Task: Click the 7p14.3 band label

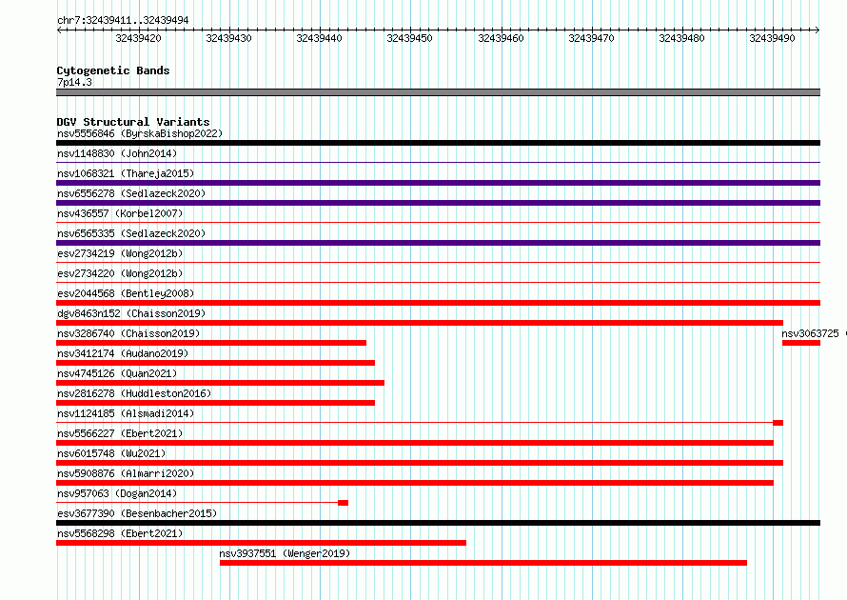Action: pyautogui.click(x=74, y=82)
